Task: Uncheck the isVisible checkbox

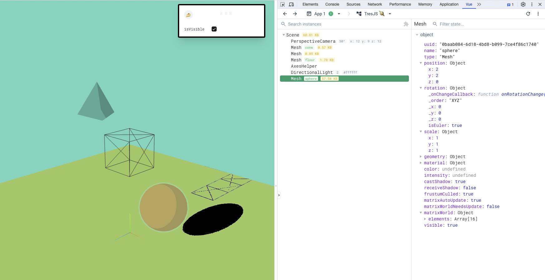Action: (x=214, y=29)
